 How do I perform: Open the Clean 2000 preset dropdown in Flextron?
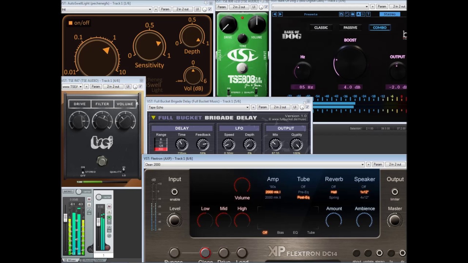[x=254, y=164]
